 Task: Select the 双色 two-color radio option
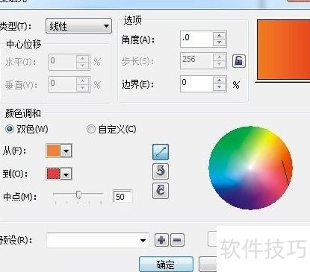pyautogui.click(x=10, y=129)
